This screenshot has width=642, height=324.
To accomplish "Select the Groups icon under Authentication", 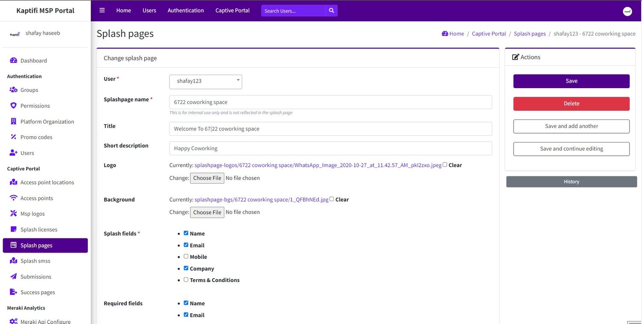I will [x=14, y=90].
